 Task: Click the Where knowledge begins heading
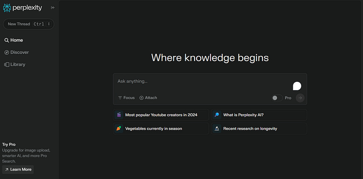[x=210, y=58]
